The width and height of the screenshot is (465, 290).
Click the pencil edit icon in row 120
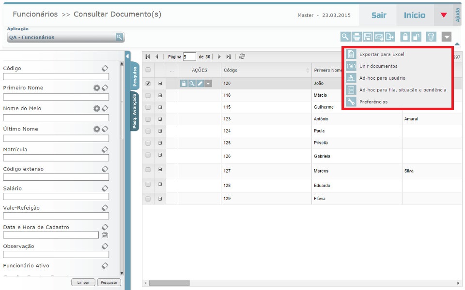pos(200,84)
